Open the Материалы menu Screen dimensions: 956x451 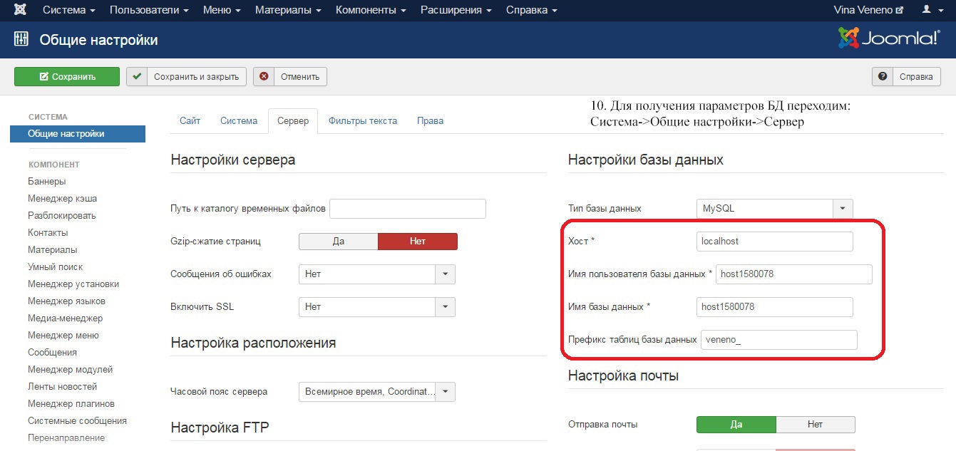288,10
